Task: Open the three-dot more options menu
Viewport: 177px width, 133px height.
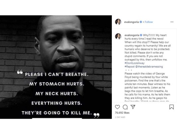Action: (x=172, y=22)
